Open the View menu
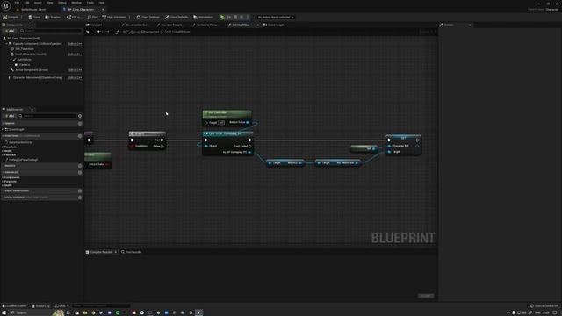 coord(49,3)
